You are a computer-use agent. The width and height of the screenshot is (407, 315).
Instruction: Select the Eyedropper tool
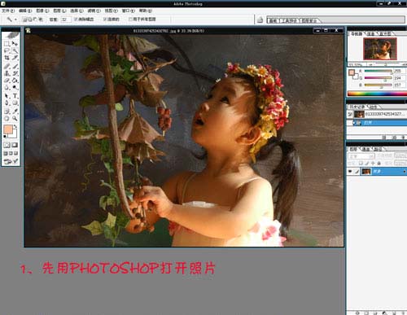tap(15, 112)
